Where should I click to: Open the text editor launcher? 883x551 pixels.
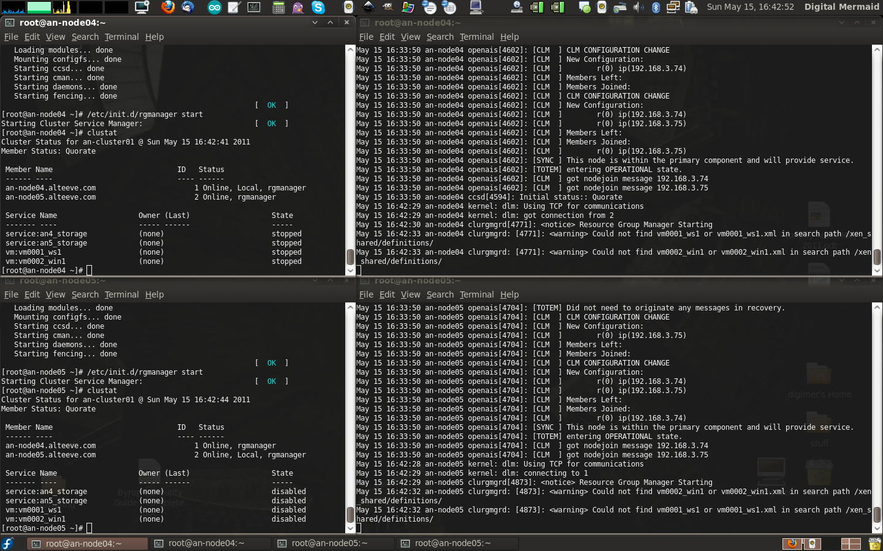tap(234, 7)
